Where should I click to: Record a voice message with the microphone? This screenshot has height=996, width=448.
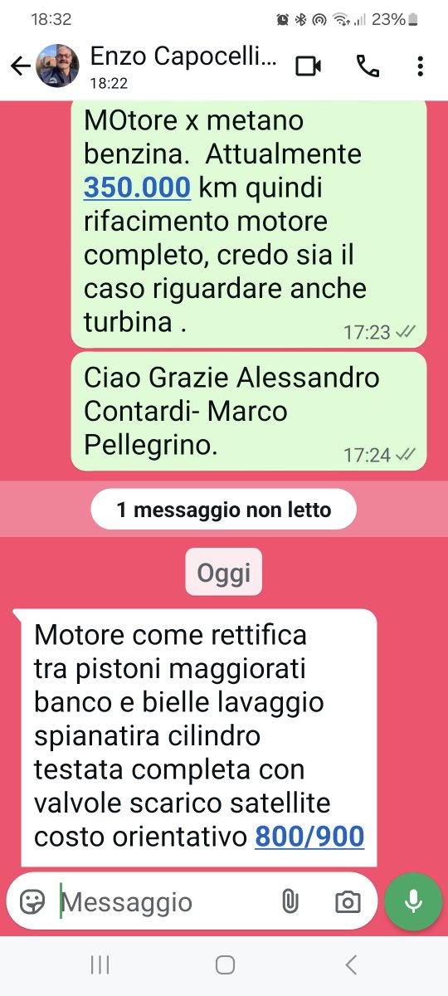point(414,902)
